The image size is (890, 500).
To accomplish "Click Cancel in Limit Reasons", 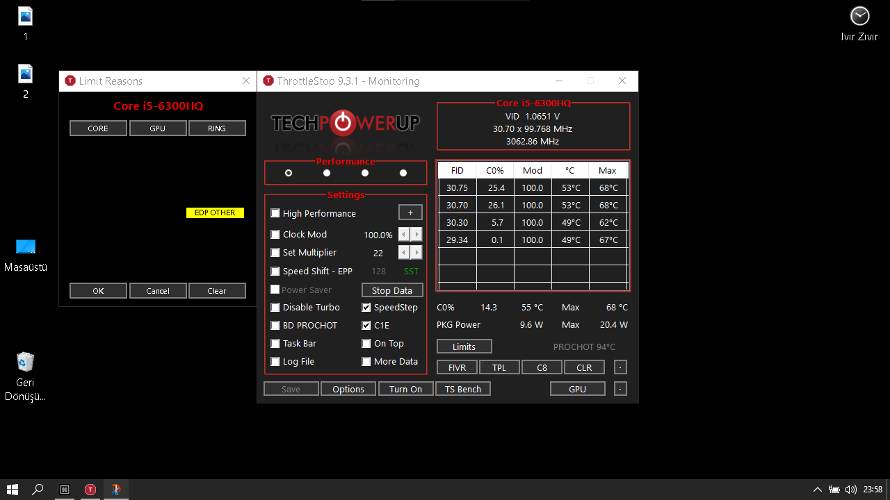I will tap(158, 291).
